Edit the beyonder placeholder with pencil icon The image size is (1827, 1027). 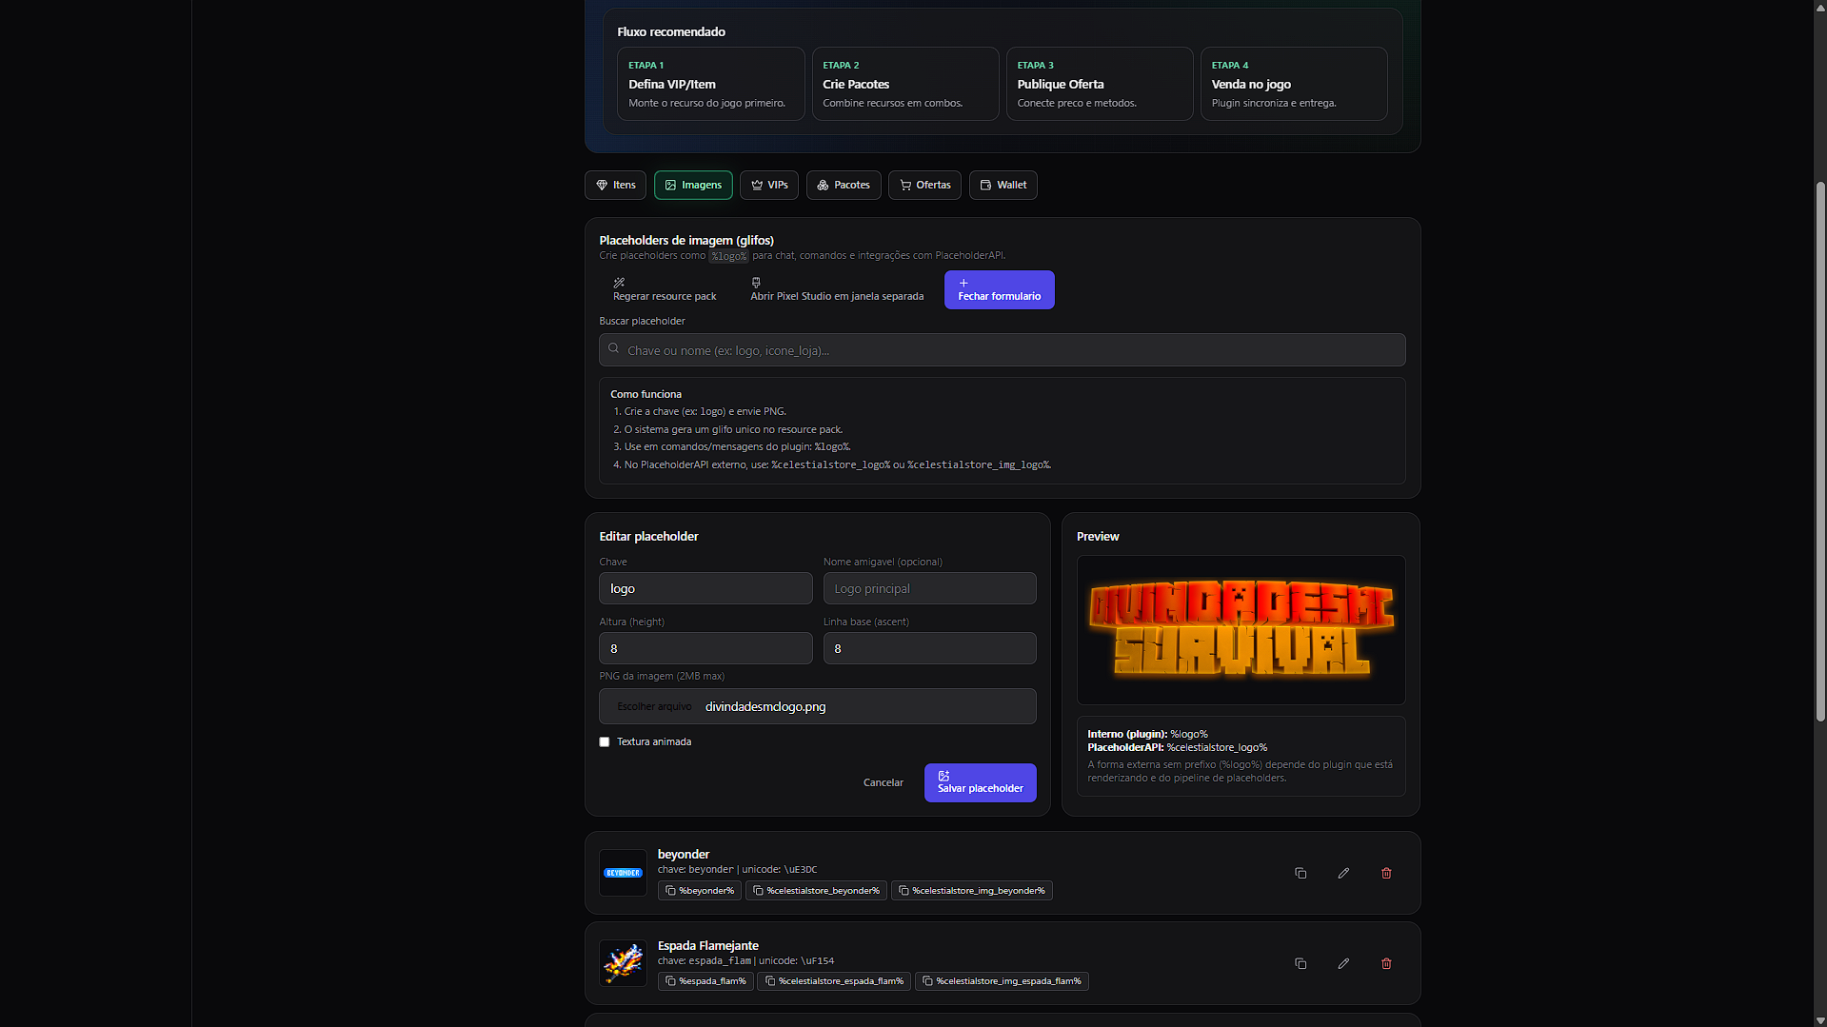coord(1342,873)
